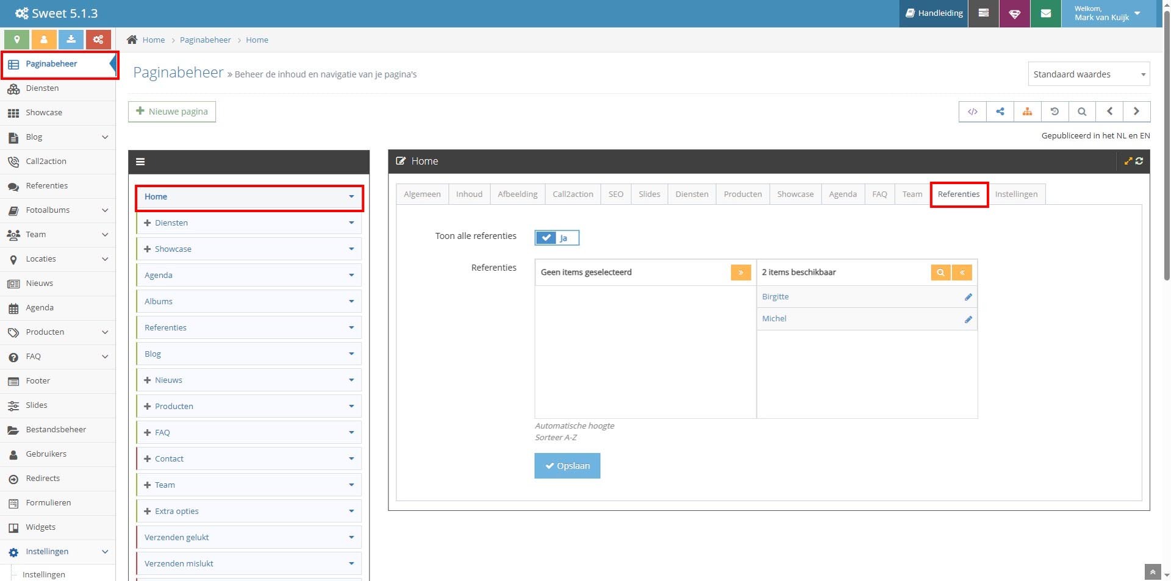Expand the Diensten page plus icon

coord(148,223)
